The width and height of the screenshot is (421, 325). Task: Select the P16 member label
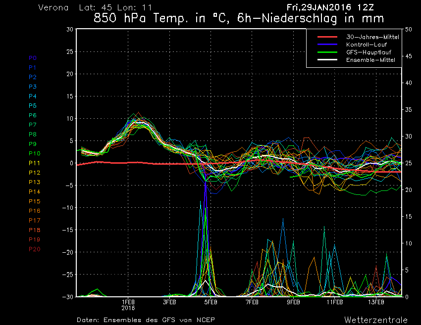click(x=34, y=211)
